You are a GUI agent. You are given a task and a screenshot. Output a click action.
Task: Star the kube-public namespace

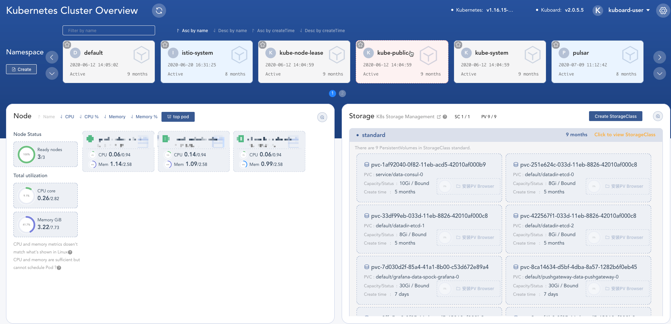(x=360, y=45)
